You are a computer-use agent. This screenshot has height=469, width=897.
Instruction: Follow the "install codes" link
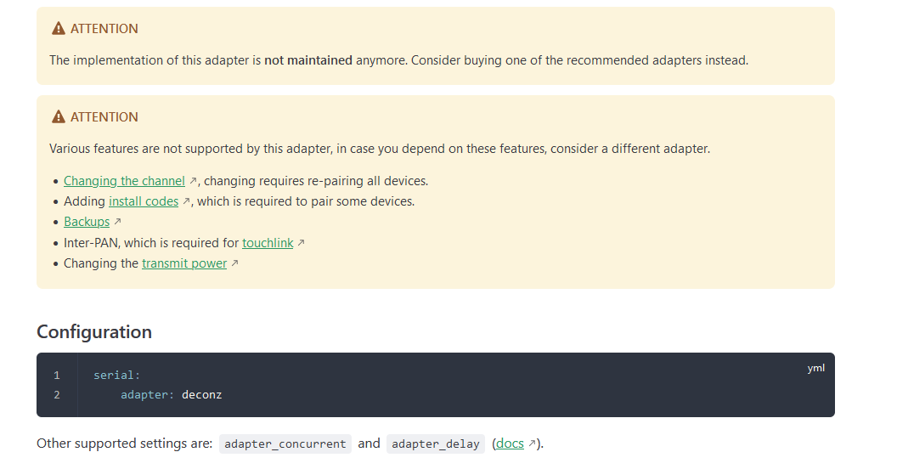click(144, 201)
